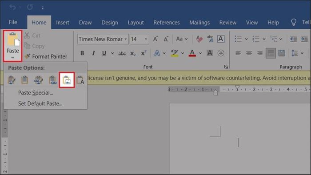Open the File tab
This screenshot has width=311, height=175.
(x=13, y=22)
